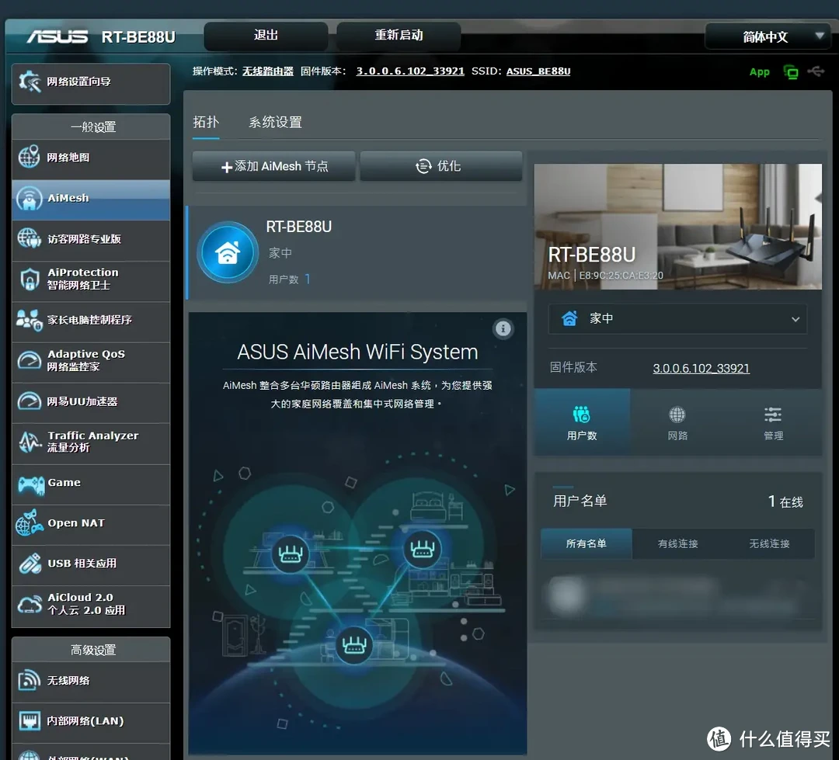Select the RT-BE88U home node icon

228,252
